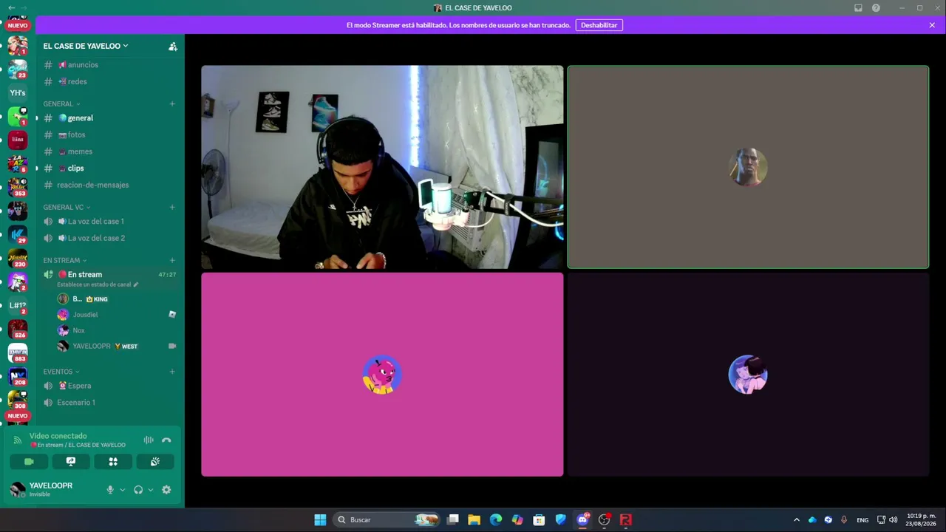Open Microsoft Store from the taskbar

[540, 520]
